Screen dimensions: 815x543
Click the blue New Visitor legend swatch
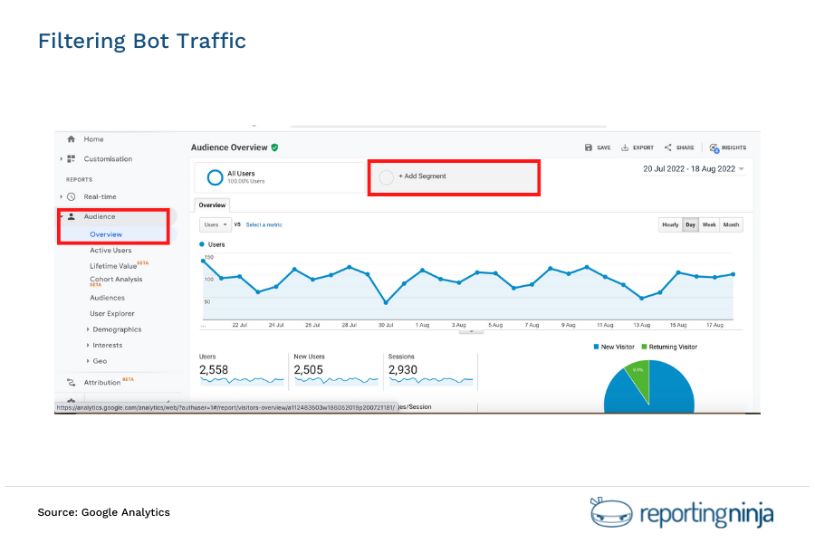point(596,347)
